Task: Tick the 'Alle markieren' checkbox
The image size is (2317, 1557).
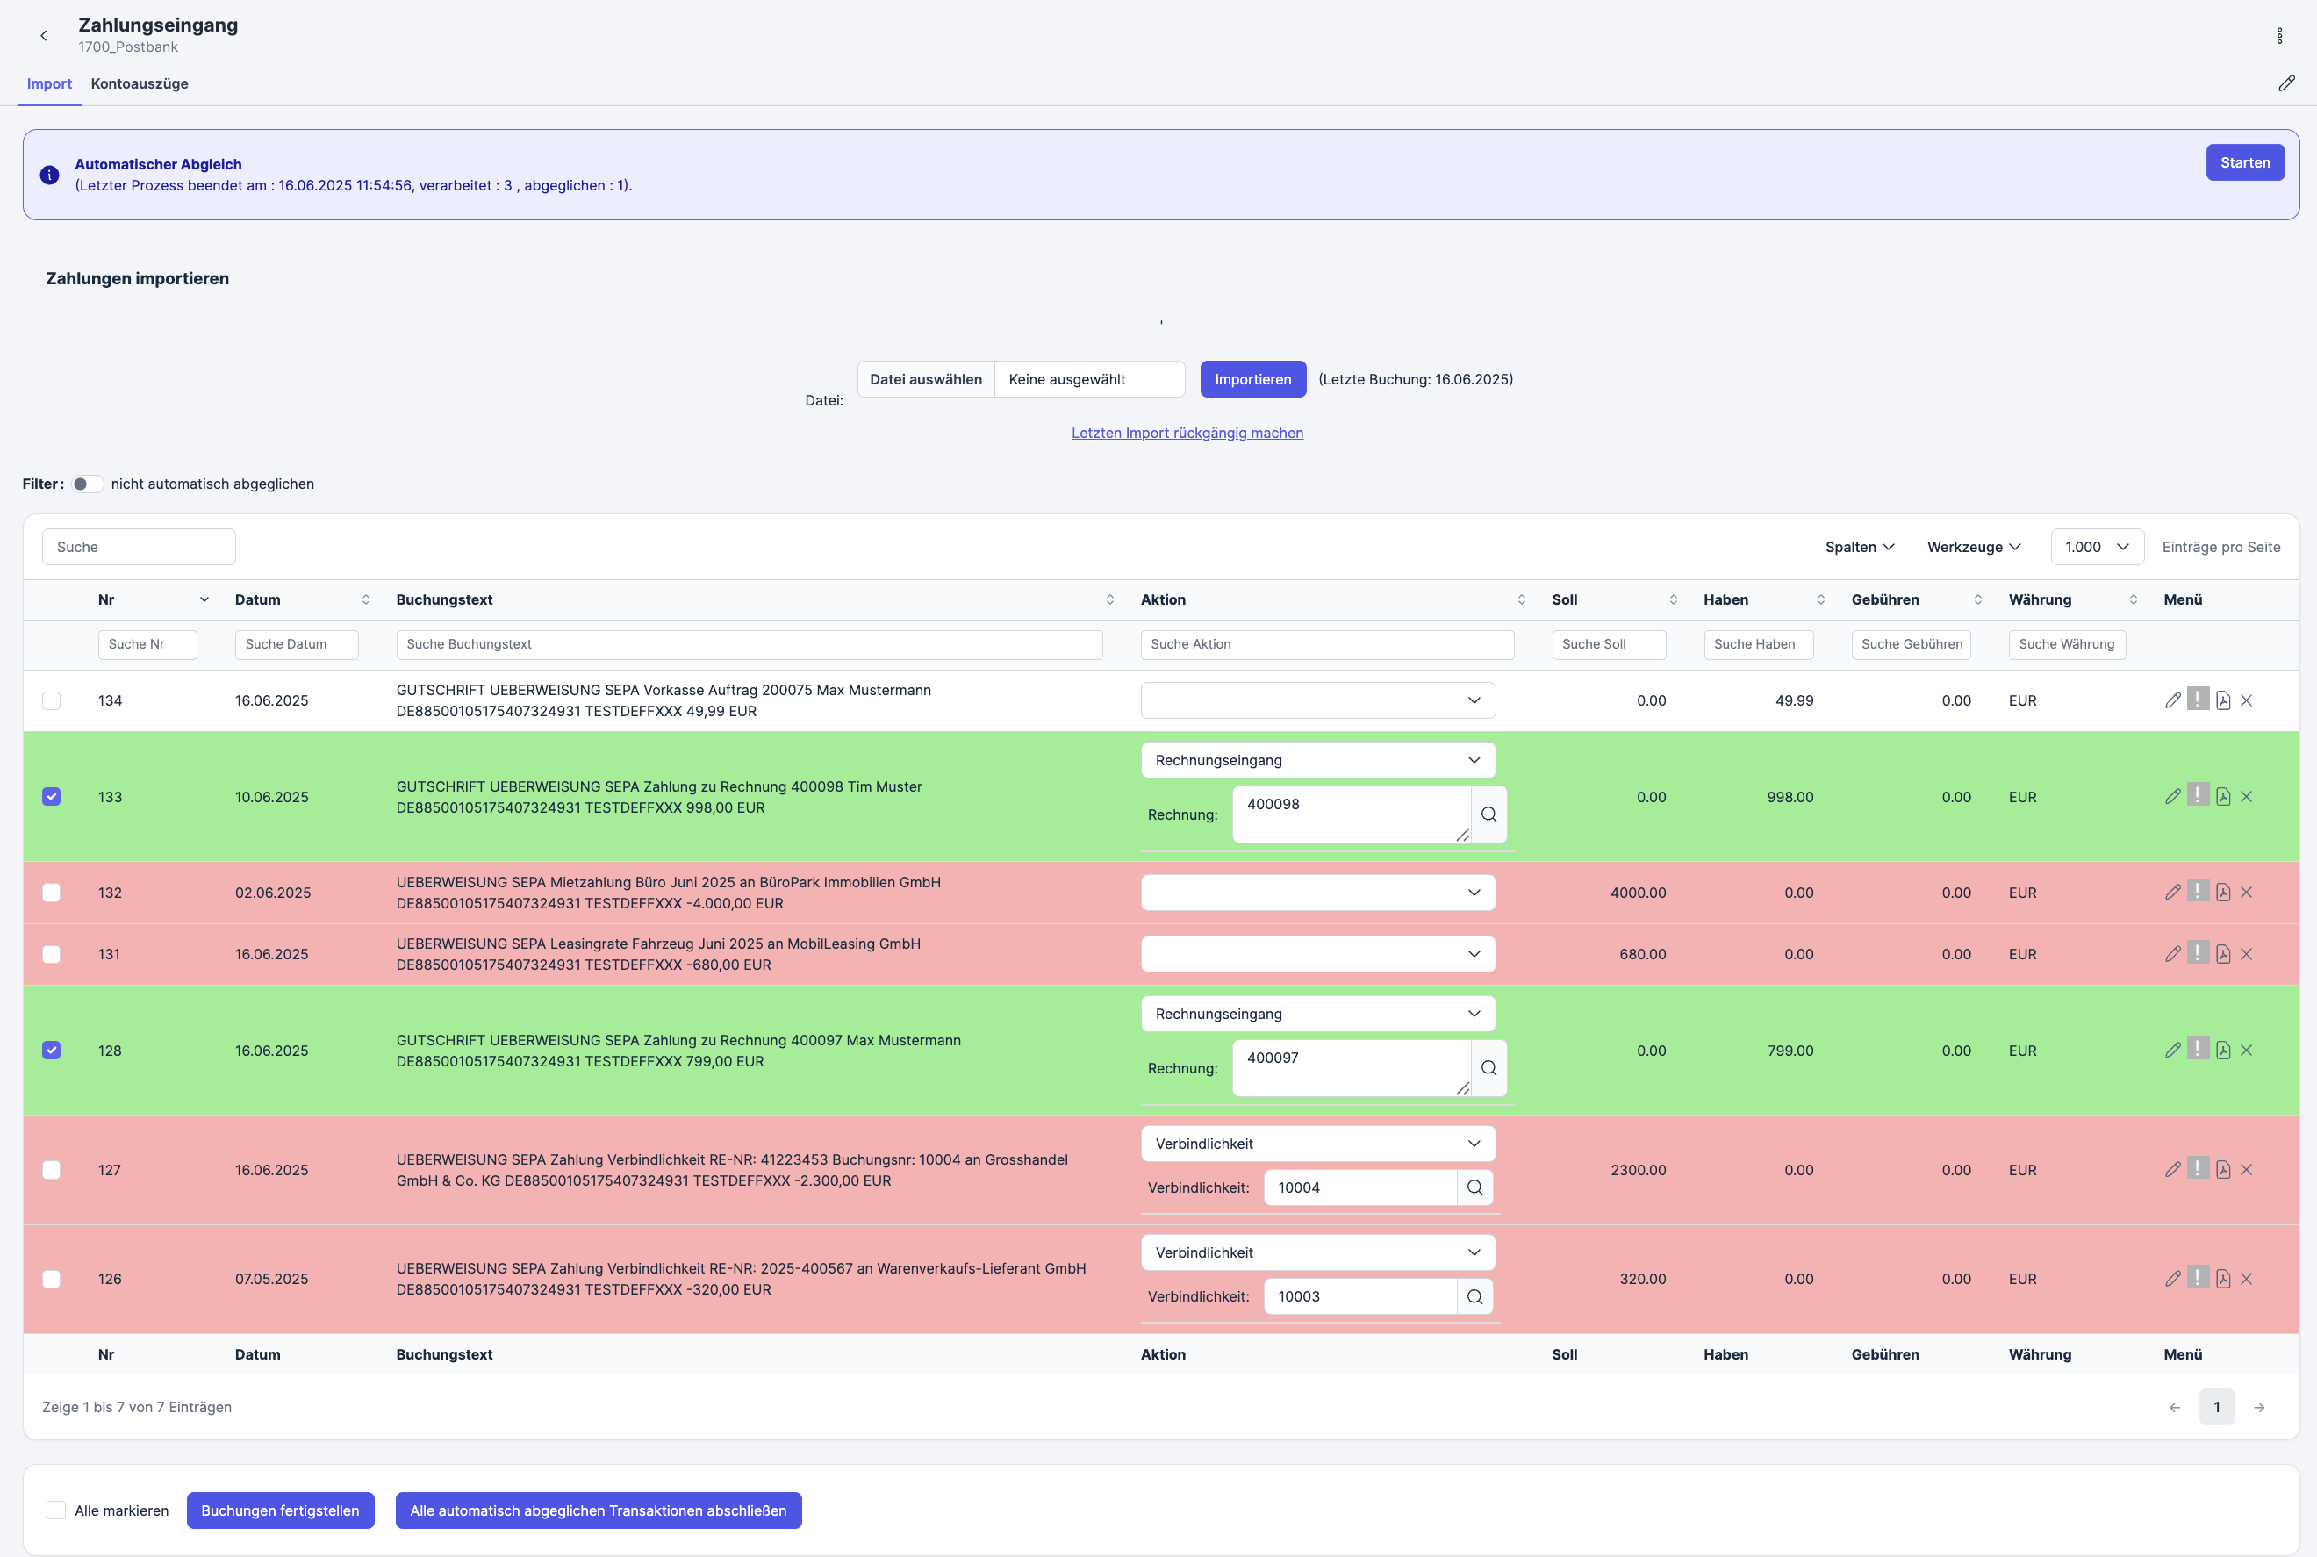Action: click(x=56, y=1510)
